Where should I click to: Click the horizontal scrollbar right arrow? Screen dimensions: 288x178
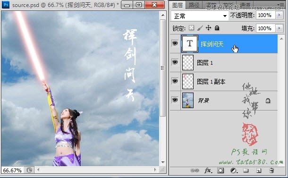pyautogui.click(x=155, y=170)
